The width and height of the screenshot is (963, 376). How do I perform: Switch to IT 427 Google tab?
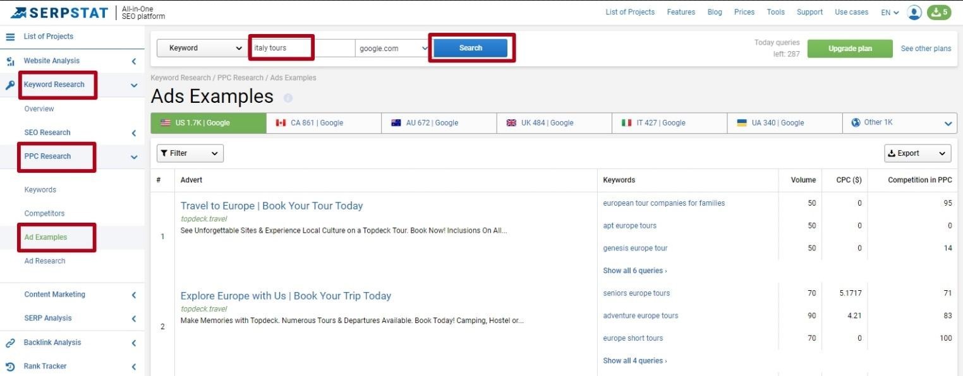tap(669, 123)
